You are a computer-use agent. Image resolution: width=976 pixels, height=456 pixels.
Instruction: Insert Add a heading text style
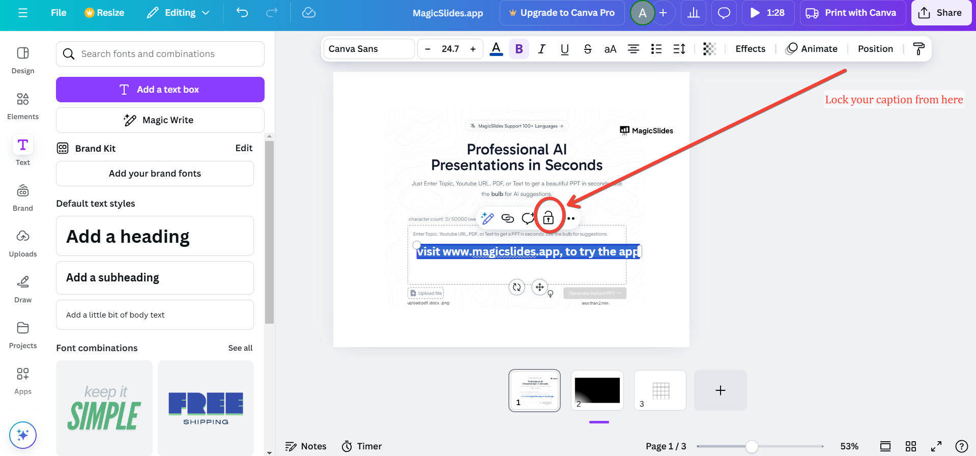tap(155, 236)
